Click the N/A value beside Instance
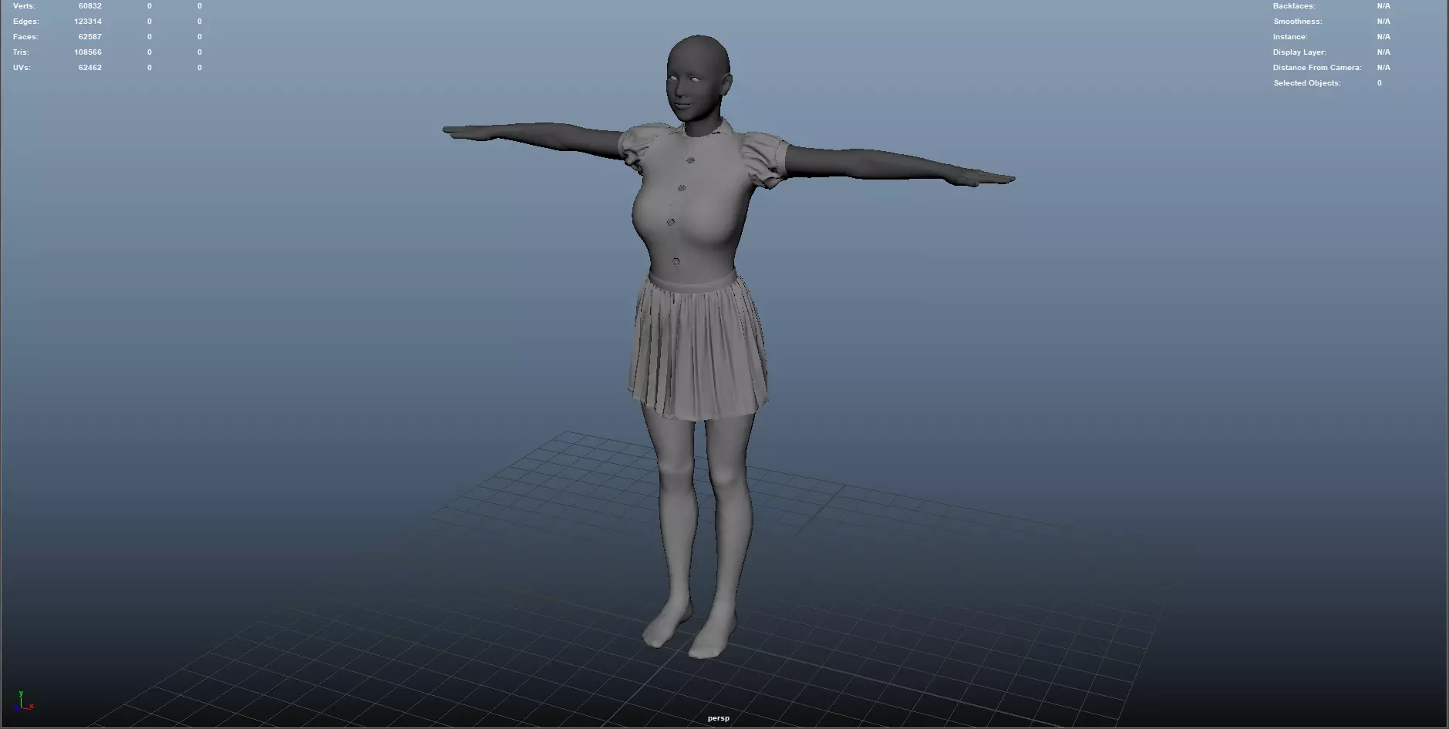 click(x=1383, y=37)
